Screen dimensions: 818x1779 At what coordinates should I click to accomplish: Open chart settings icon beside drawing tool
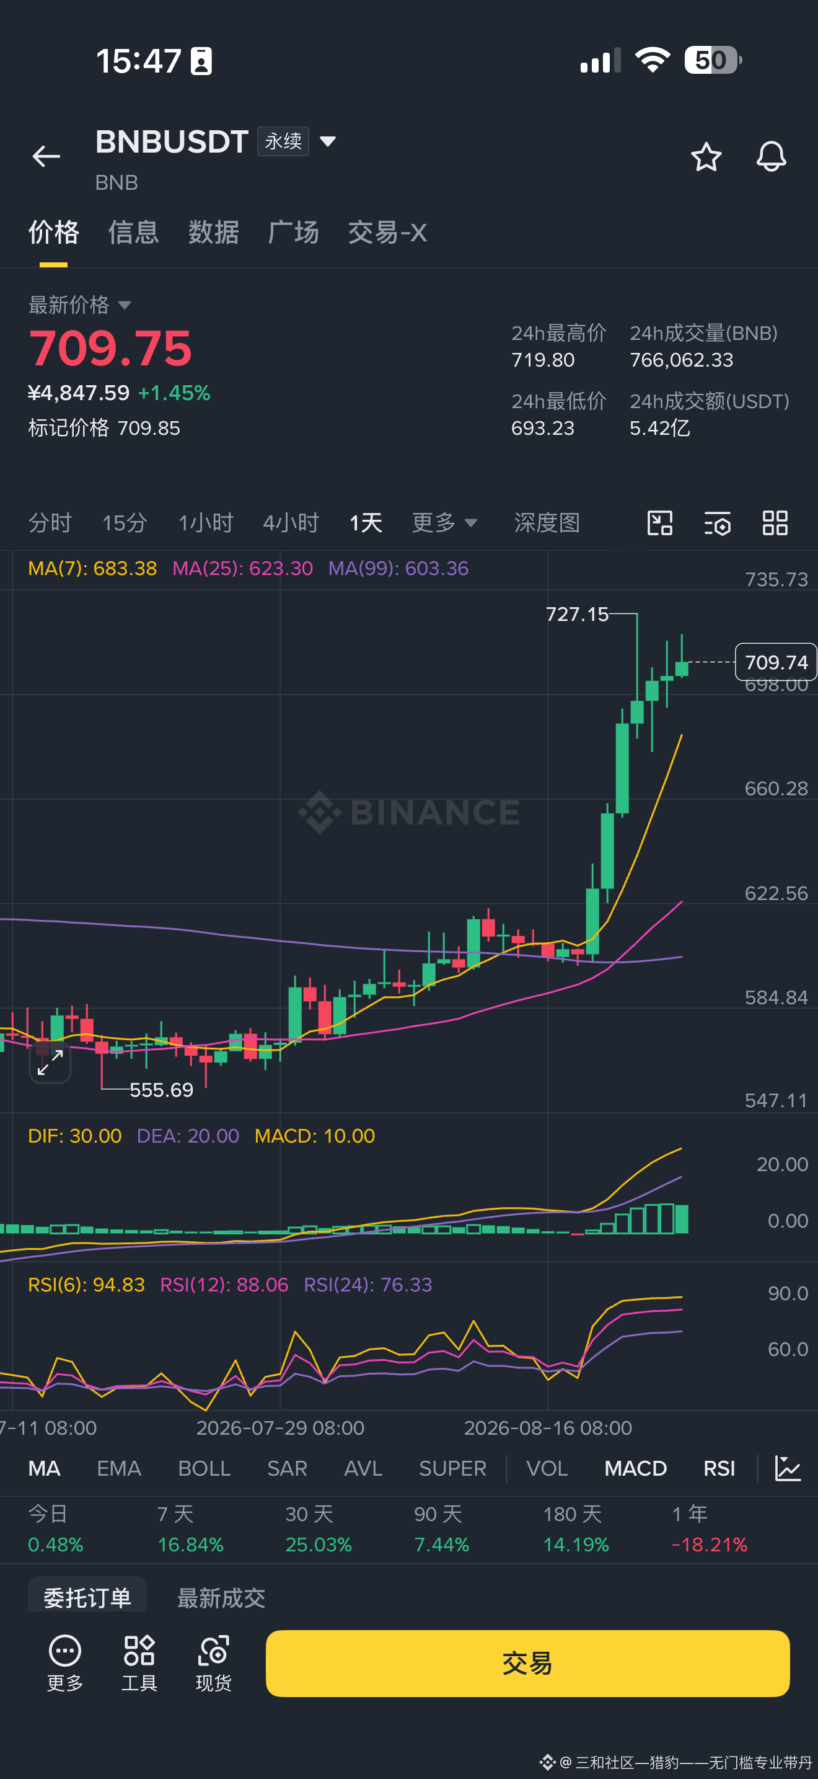coord(718,523)
